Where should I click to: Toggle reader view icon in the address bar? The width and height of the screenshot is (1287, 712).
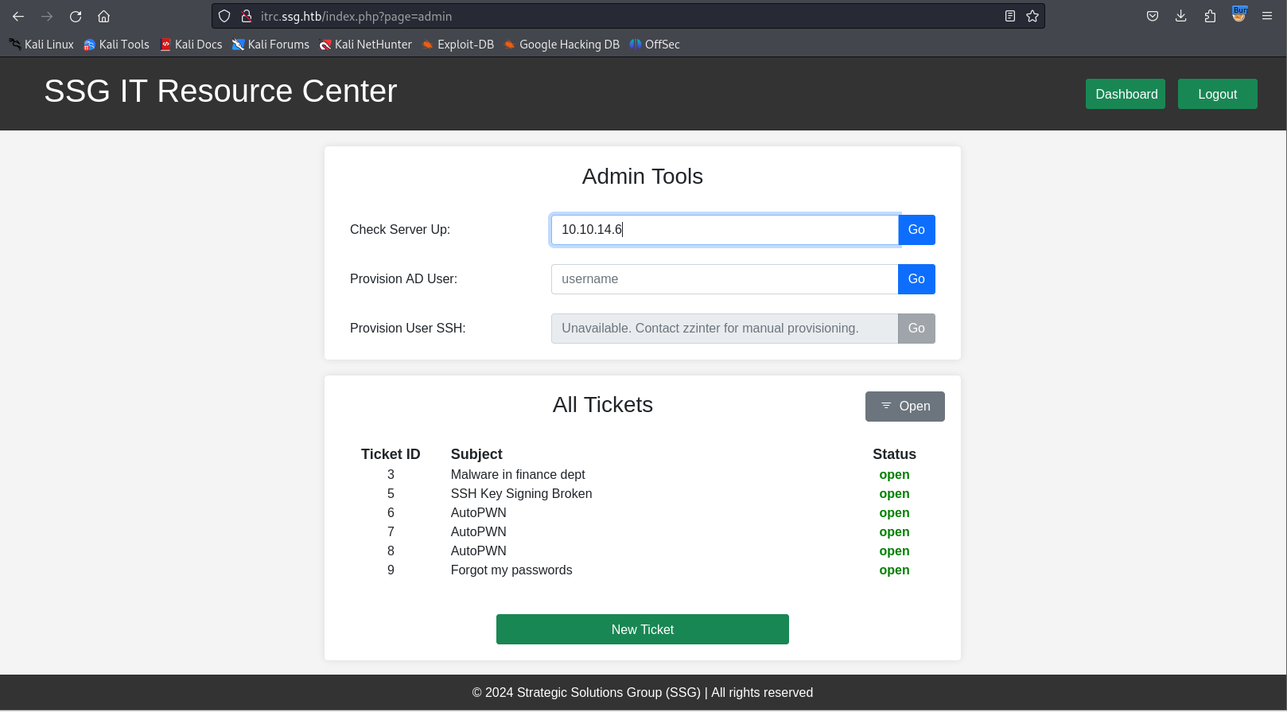[1010, 16]
